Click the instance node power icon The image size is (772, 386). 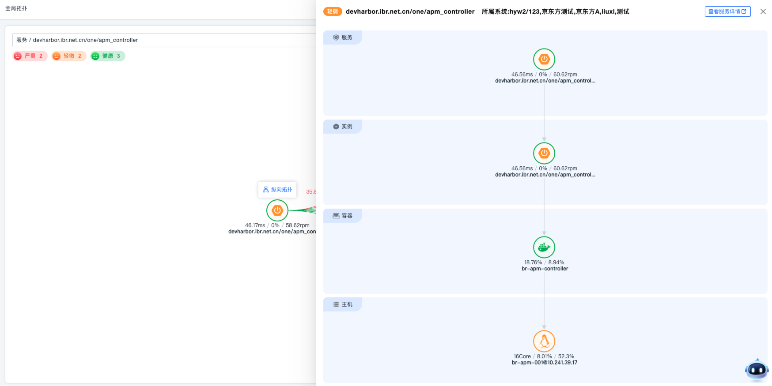(544, 153)
